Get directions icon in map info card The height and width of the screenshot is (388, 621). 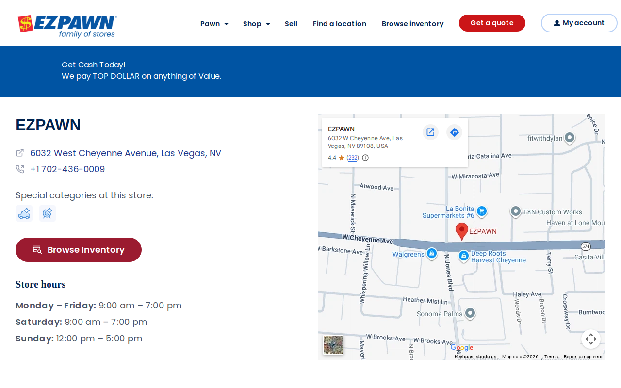point(455,132)
